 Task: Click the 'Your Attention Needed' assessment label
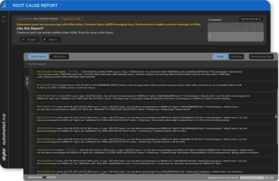click(45, 19)
